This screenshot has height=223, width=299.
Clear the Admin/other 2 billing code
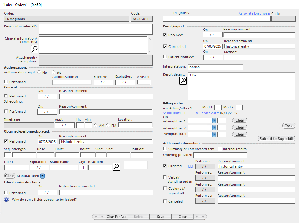(240, 127)
